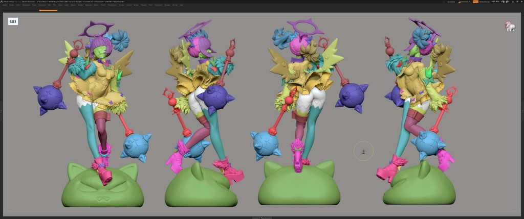Click the bottom tray expand arrow

click(262, 217)
